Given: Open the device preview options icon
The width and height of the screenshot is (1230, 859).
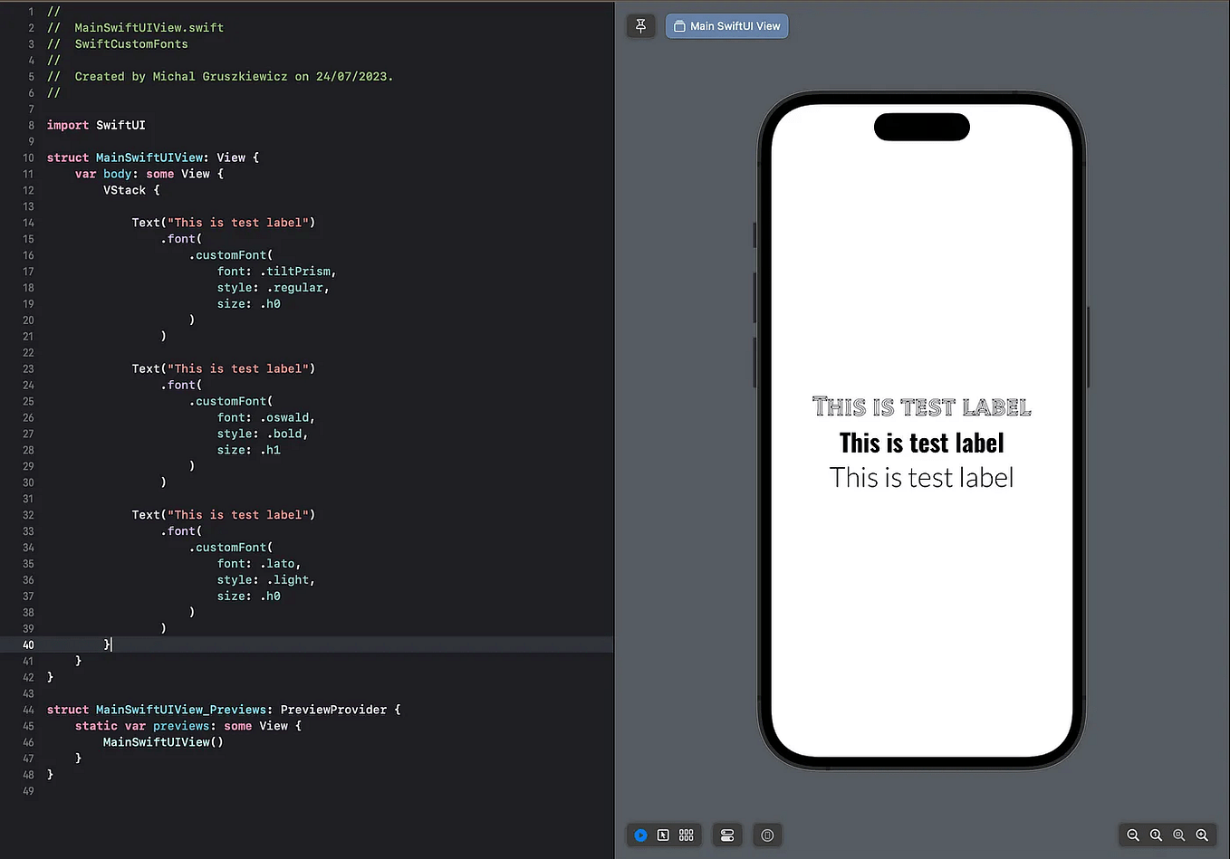Looking at the screenshot, I should tap(767, 835).
